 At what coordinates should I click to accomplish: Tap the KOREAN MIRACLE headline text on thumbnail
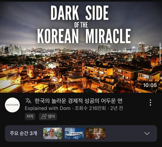84,36
